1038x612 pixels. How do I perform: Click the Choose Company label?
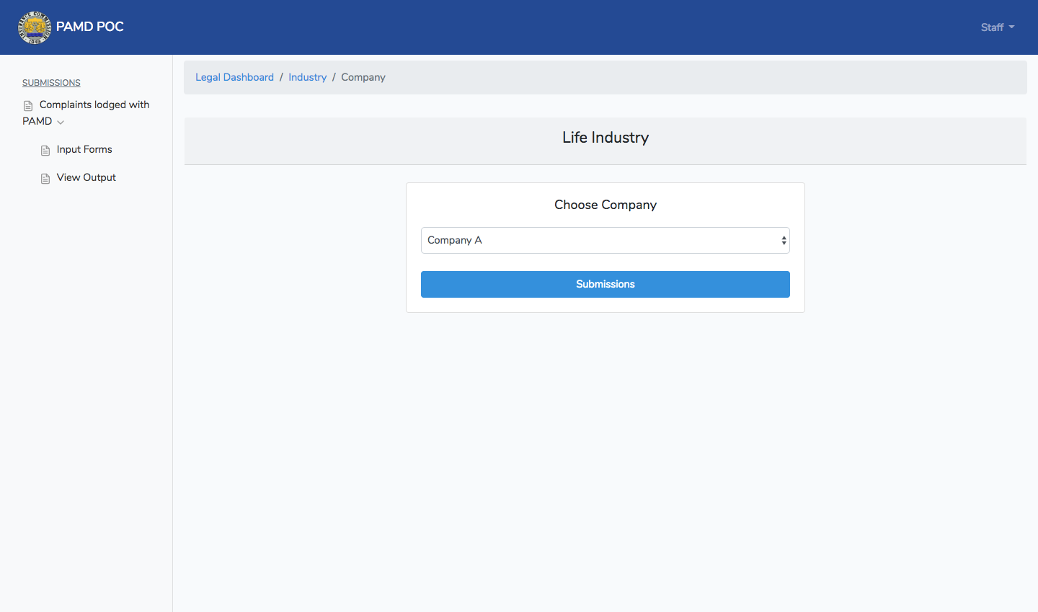click(x=605, y=205)
